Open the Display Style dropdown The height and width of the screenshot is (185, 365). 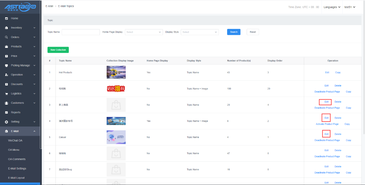pos(199,32)
